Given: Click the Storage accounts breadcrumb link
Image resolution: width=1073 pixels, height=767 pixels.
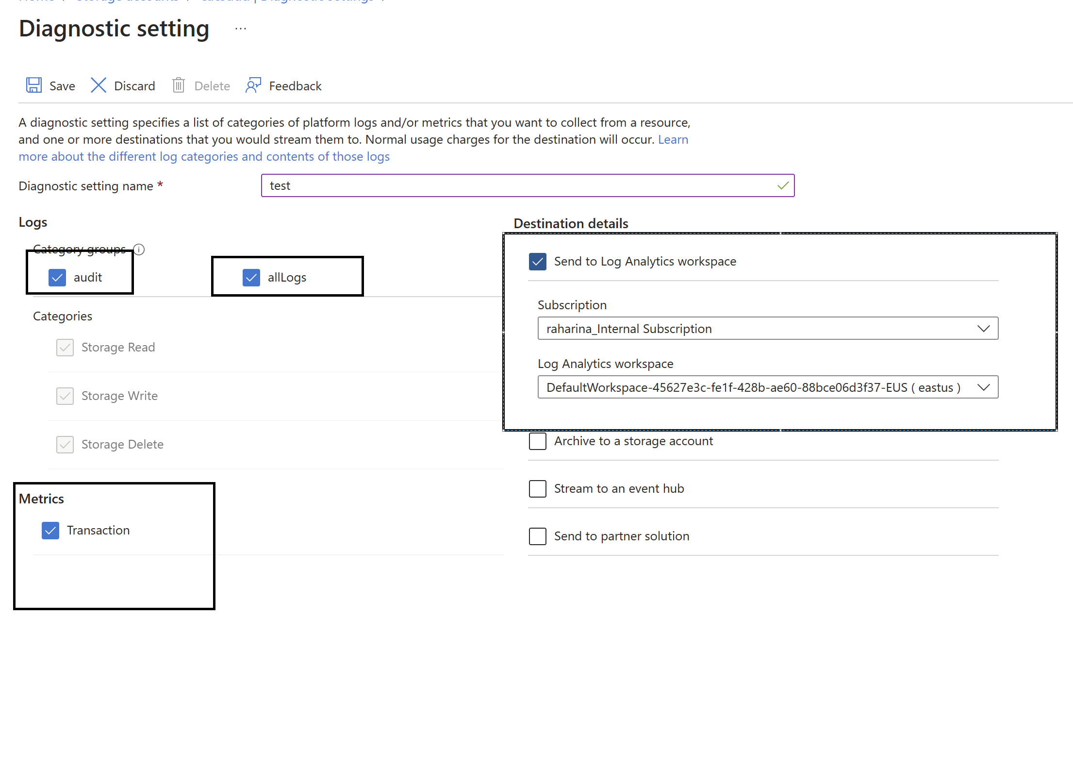Looking at the screenshot, I should tap(127, 1).
